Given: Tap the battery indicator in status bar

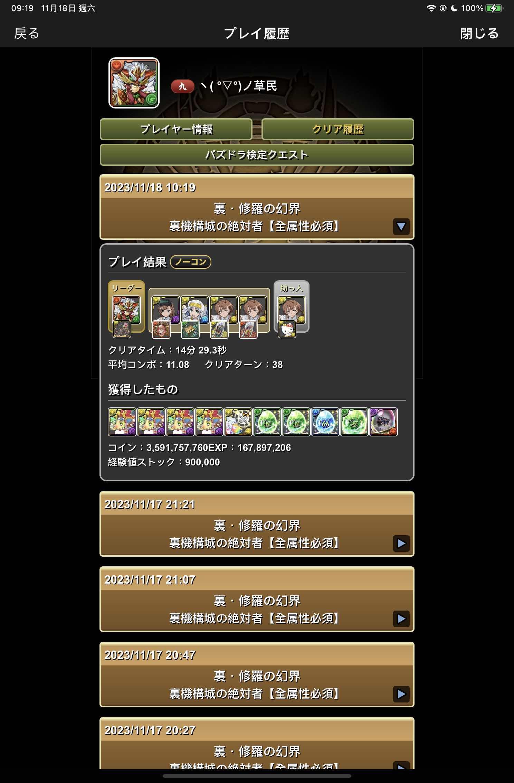Looking at the screenshot, I should [494, 8].
